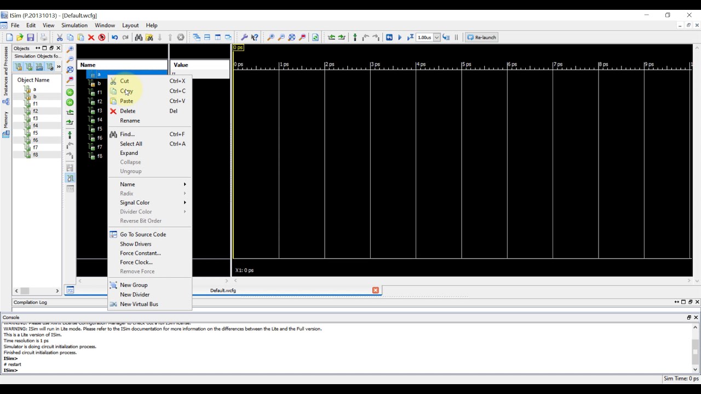Open the Signal Color submenu
Viewport: 701px width, 394px height.
click(x=150, y=202)
